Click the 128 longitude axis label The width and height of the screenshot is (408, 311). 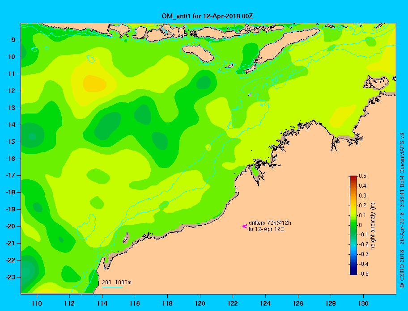pyautogui.click(x=331, y=303)
